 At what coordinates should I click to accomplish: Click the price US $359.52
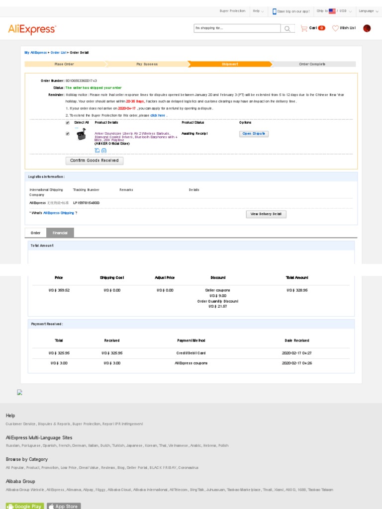[59, 290]
